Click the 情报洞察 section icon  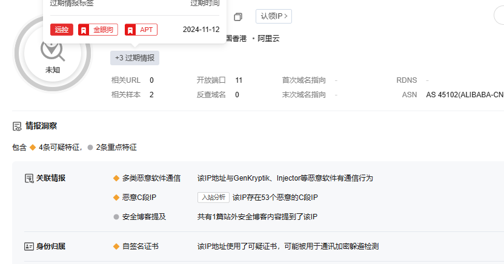coord(17,126)
